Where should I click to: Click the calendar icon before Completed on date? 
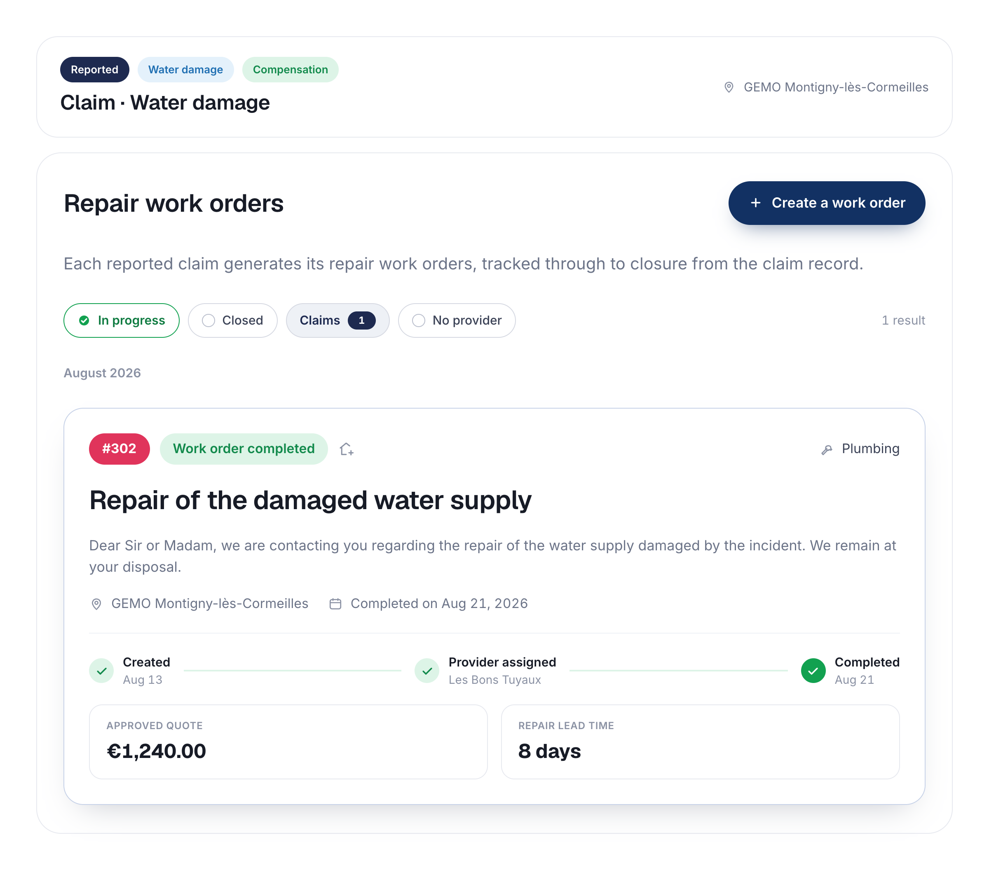pos(335,604)
